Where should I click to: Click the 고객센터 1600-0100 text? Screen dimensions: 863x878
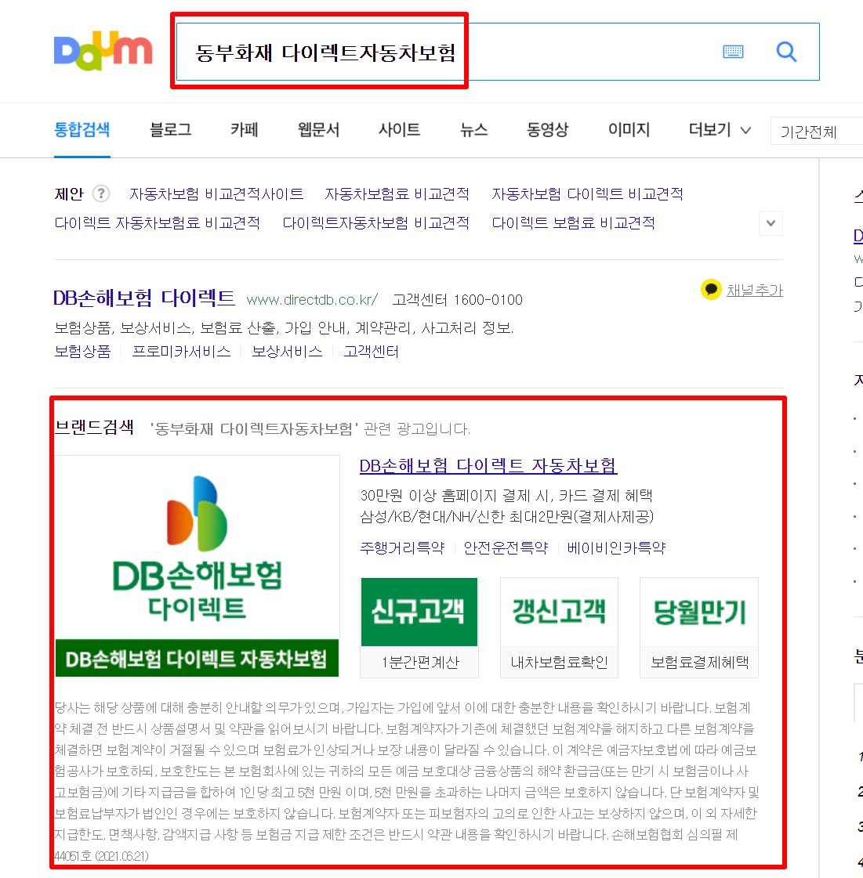(x=457, y=299)
